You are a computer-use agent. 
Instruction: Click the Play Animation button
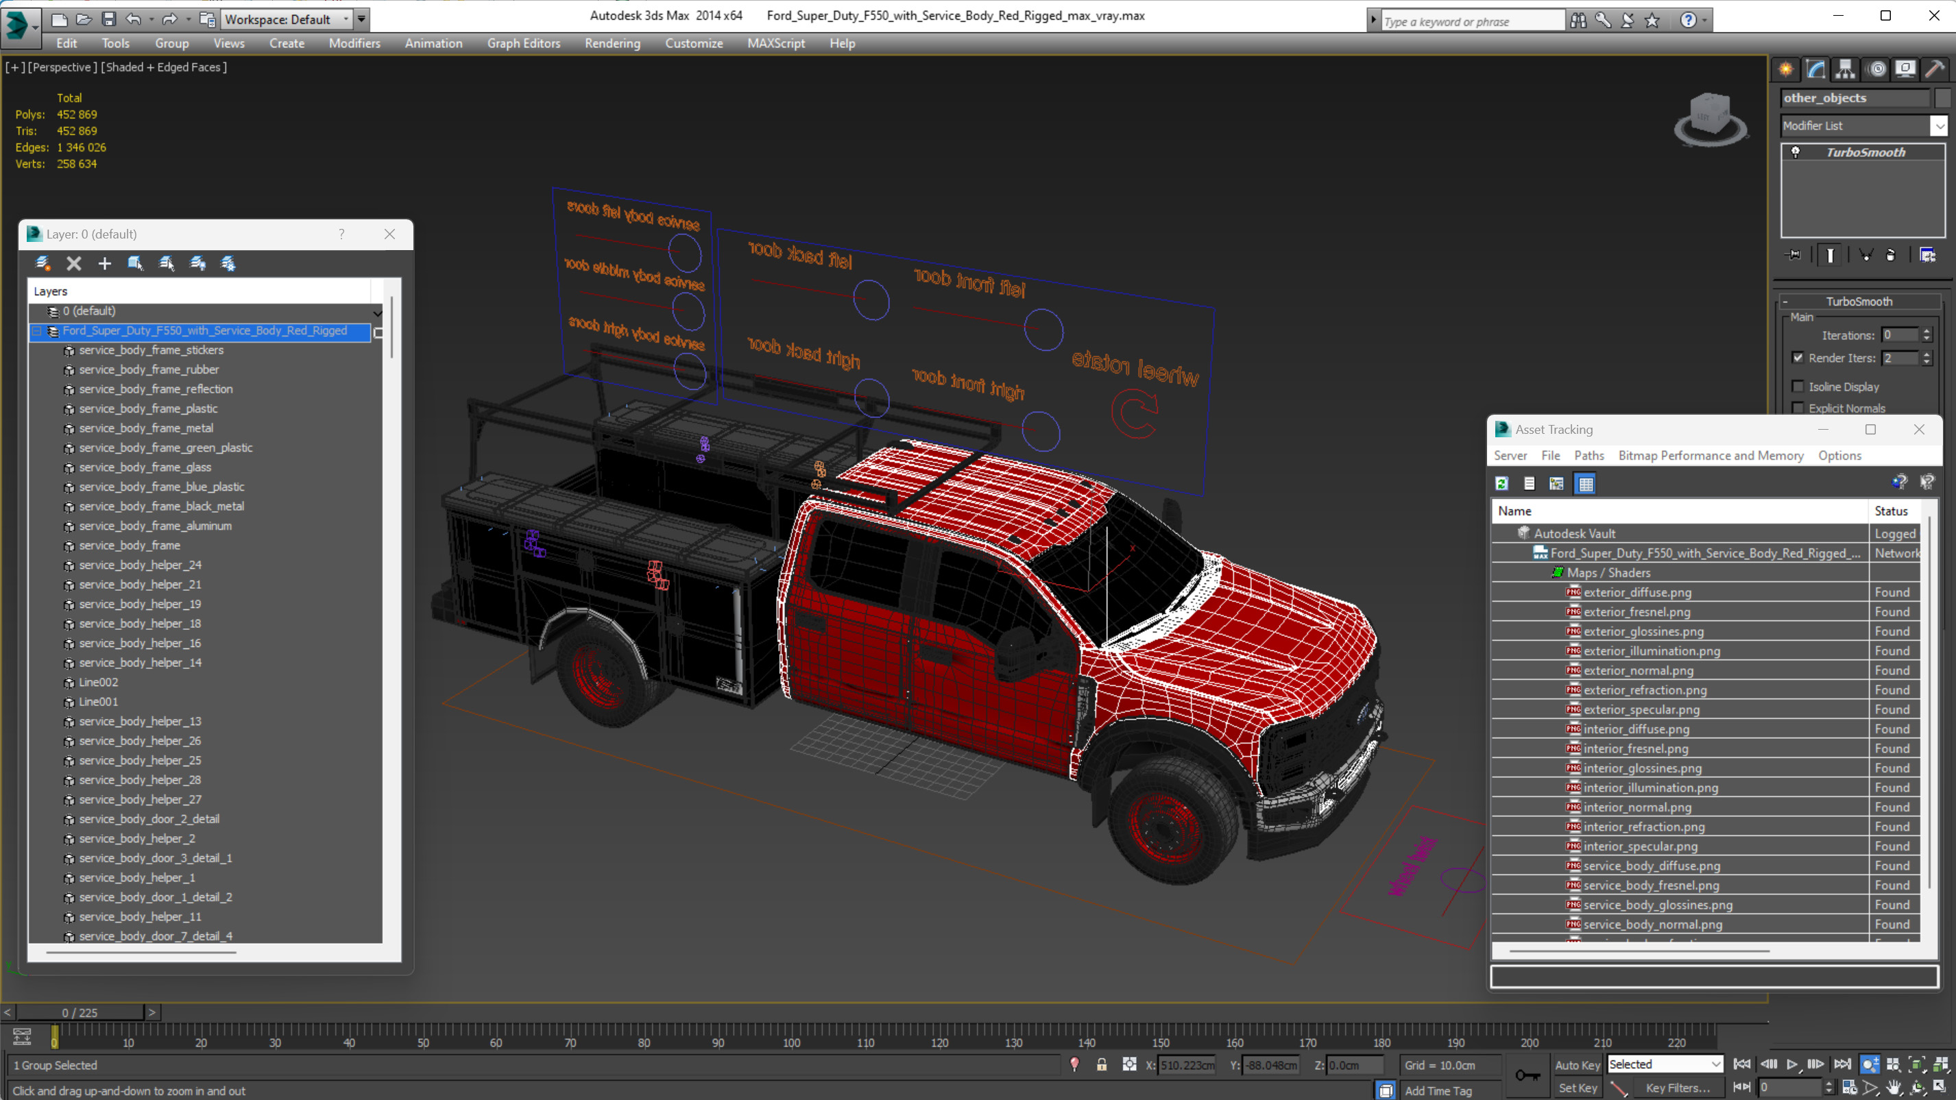(x=1791, y=1064)
